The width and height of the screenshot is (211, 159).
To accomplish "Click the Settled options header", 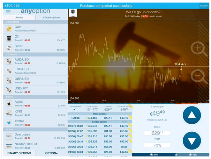I will click(x=100, y=122).
